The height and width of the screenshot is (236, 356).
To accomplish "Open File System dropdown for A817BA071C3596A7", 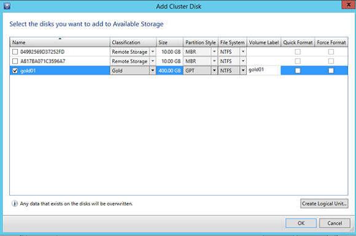I will [x=243, y=61].
